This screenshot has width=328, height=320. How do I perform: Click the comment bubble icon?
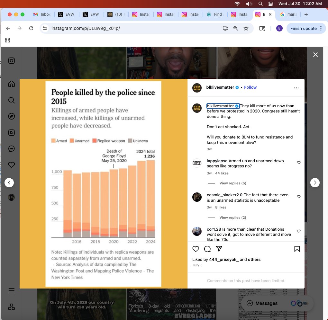[x=207, y=249]
